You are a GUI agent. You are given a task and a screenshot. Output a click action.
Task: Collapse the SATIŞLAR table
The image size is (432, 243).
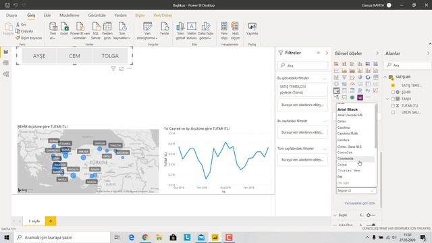385,77
